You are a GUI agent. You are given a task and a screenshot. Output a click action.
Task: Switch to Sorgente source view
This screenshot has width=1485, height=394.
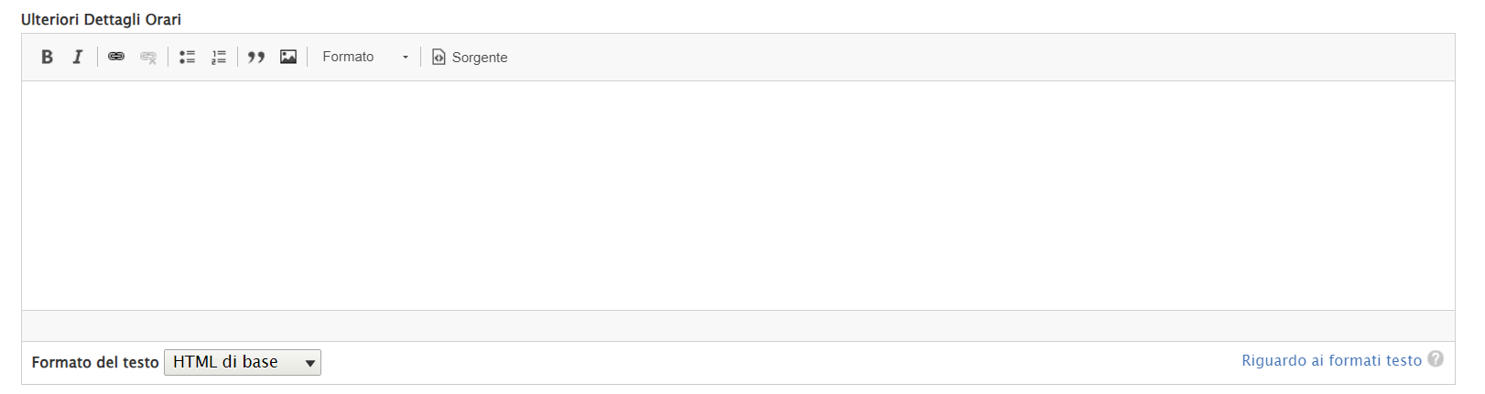[x=479, y=58]
